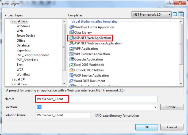The height and width of the screenshot is (135, 188).
Task: Select Visual C# project type
Action: 18,79
